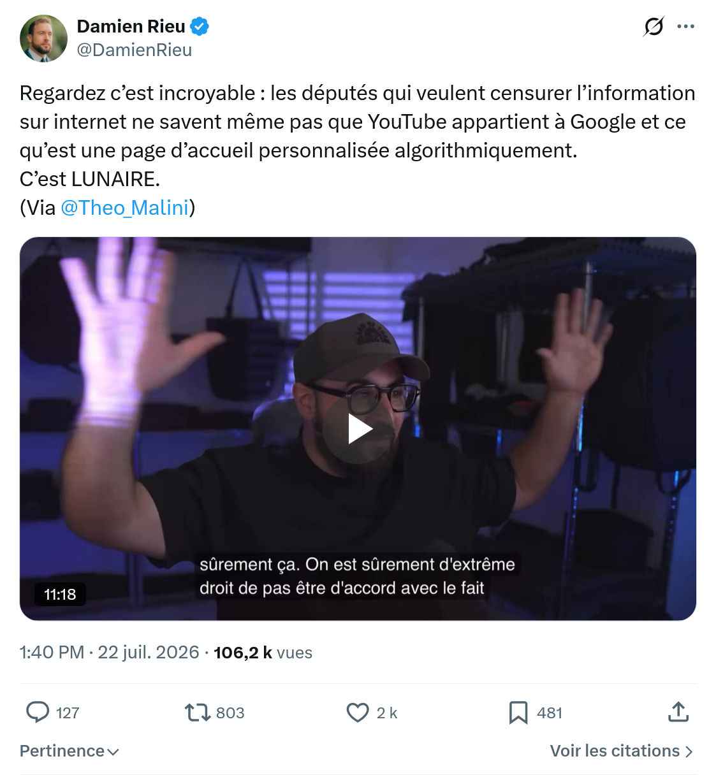Open the three-dot more options menu

coord(685,26)
